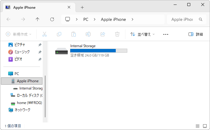Open ローカル ディスク in the sidebar
The width and height of the screenshot is (210, 130).
point(27,96)
